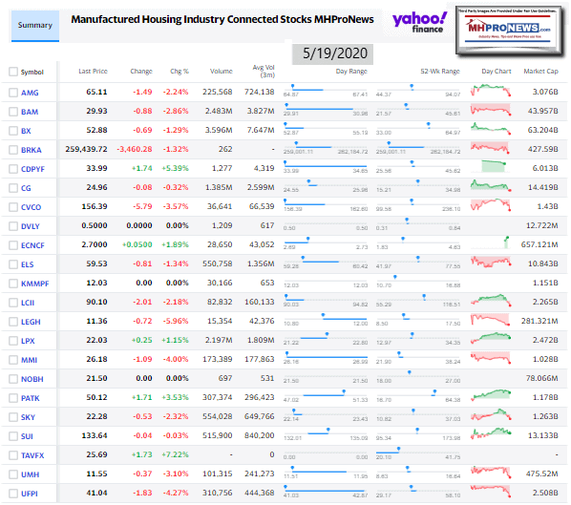Open the Summary tab
The image size is (571, 505).
tap(35, 26)
